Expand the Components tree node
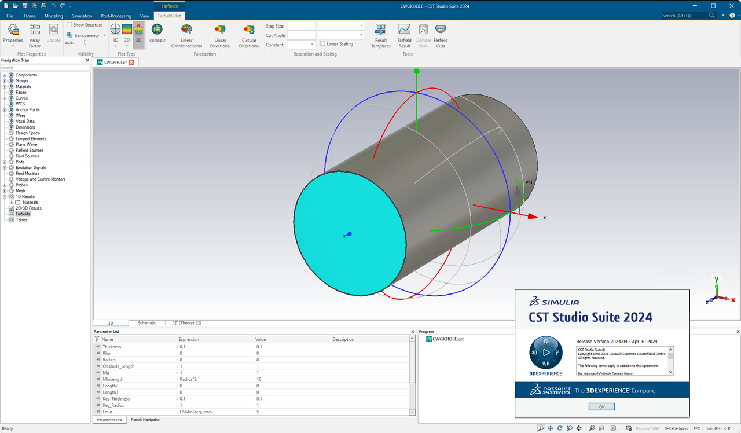Image resolution: width=741 pixels, height=433 pixels. click(x=4, y=75)
